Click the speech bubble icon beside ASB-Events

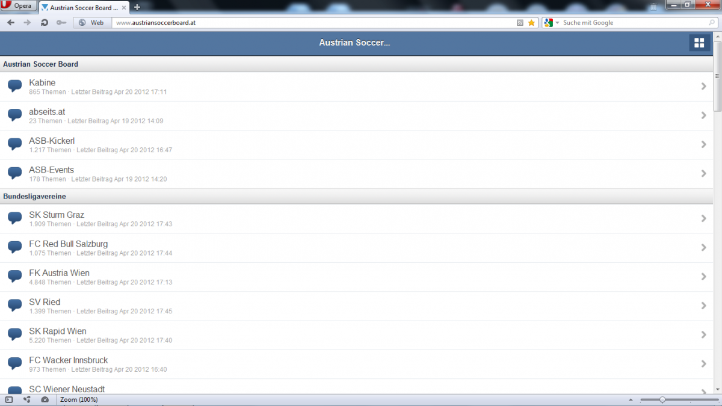(x=15, y=173)
